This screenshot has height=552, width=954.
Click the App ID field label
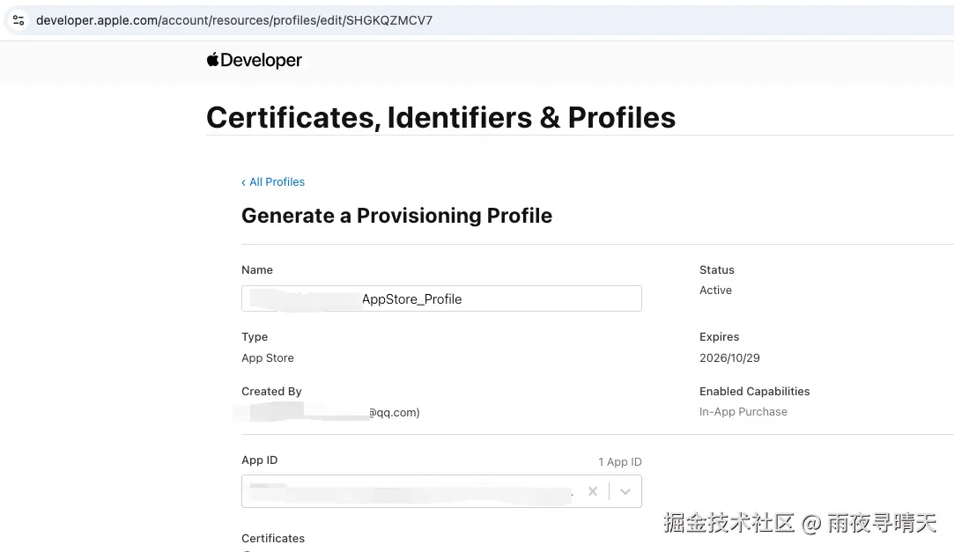point(259,460)
